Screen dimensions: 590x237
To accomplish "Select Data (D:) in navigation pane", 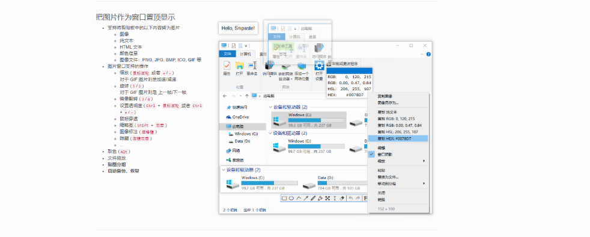I will [x=240, y=141].
